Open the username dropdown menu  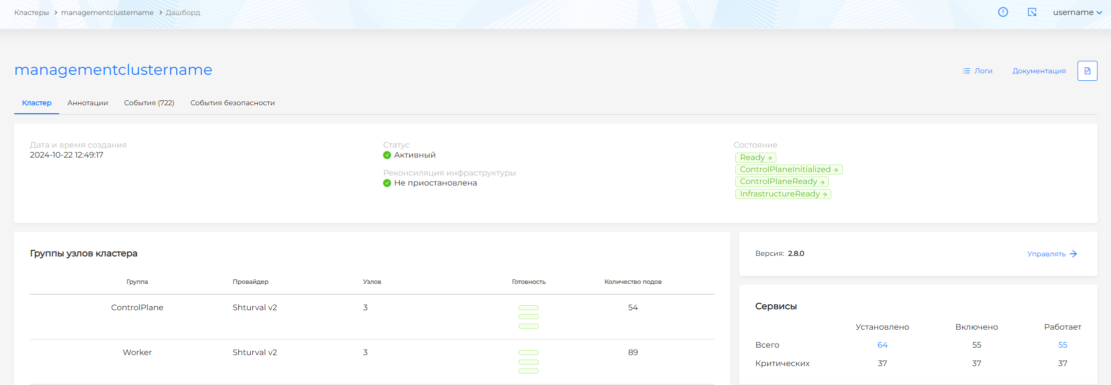1077,12
